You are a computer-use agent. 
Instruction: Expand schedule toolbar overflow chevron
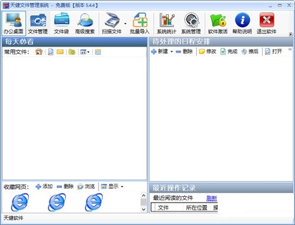(x=290, y=49)
